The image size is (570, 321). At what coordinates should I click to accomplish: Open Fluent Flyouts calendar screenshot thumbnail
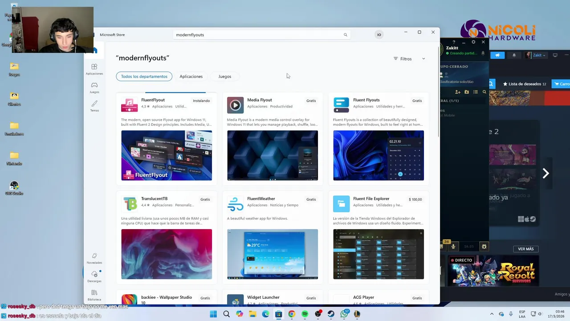(x=379, y=156)
